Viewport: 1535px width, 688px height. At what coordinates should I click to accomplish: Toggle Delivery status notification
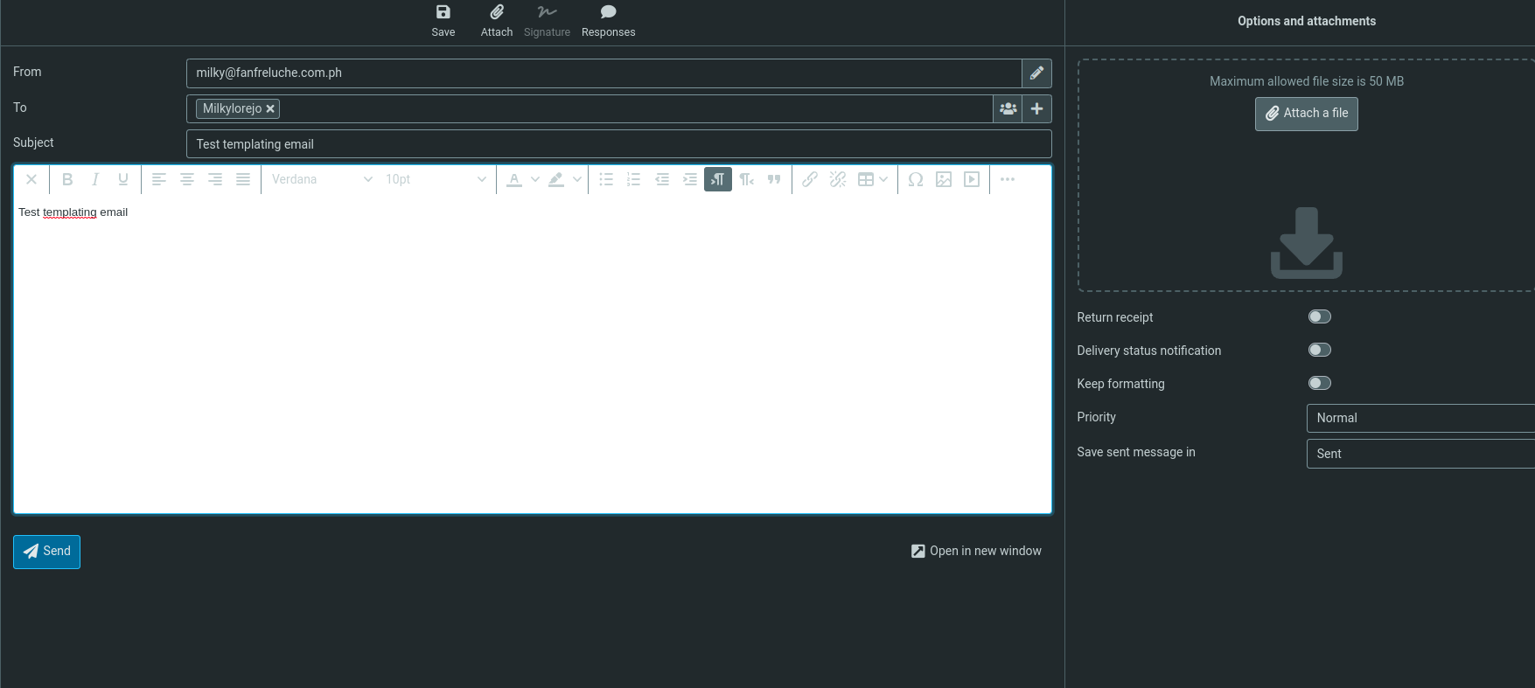click(x=1319, y=350)
